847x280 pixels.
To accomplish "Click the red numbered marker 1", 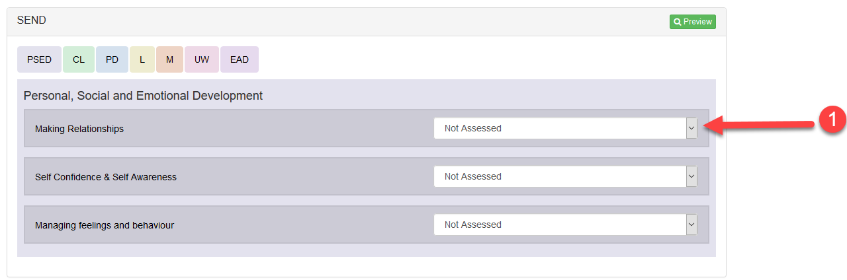I will click(x=832, y=120).
